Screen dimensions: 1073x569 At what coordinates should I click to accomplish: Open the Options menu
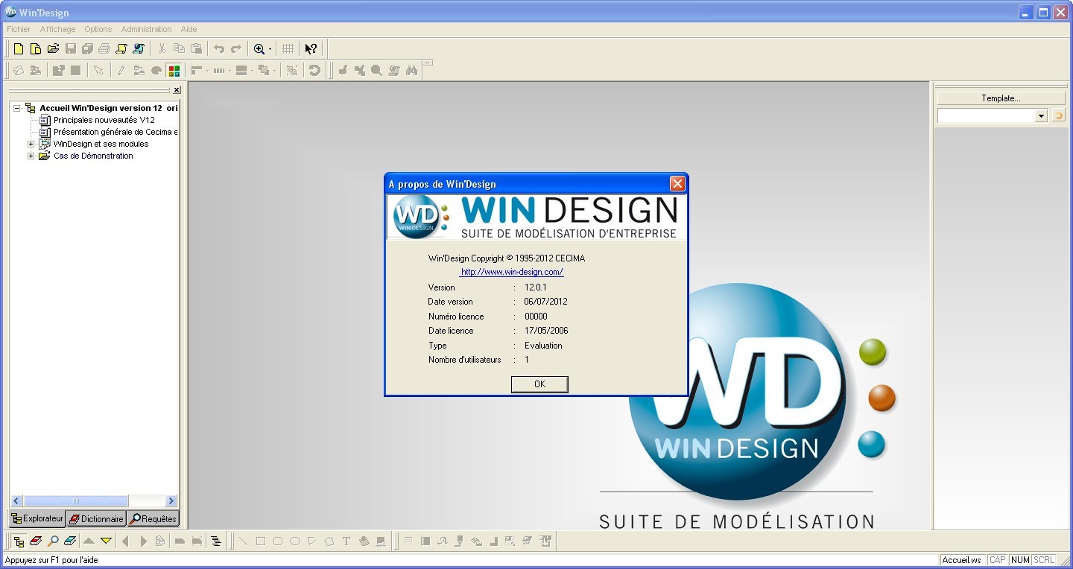[x=98, y=29]
